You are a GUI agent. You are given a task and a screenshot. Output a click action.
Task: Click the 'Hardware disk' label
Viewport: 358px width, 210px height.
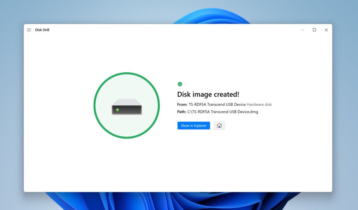(259, 104)
